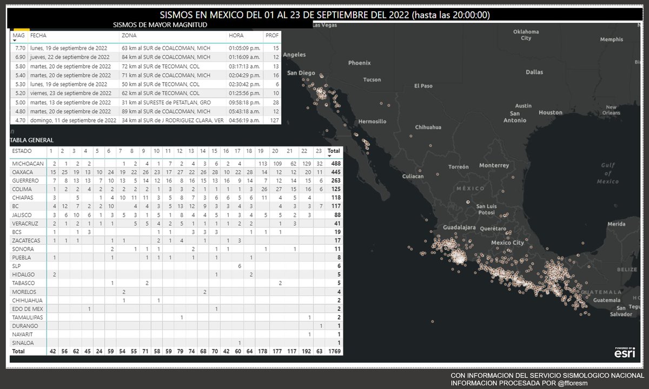Select the HIDALGO state row

click(176, 274)
